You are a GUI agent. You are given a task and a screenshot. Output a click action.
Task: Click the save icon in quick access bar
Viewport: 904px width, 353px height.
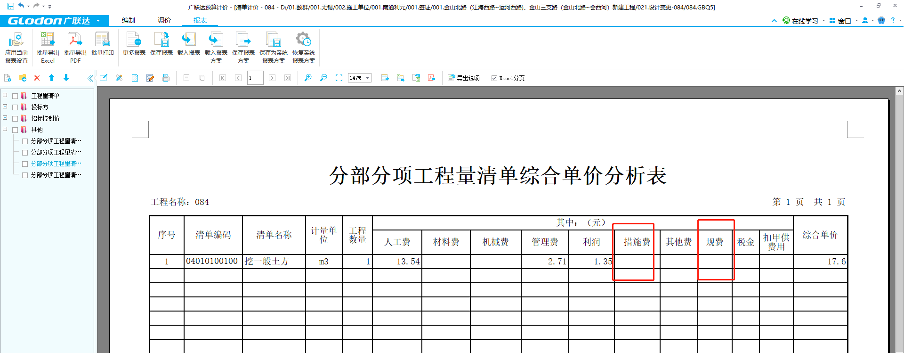pos(10,6)
